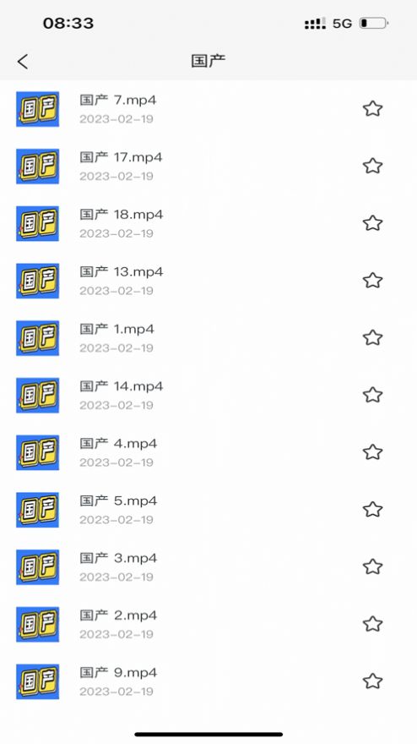Star the 国产 17.mp4 file
The height and width of the screenshot is (744, 417).
(x=373, y=166)
